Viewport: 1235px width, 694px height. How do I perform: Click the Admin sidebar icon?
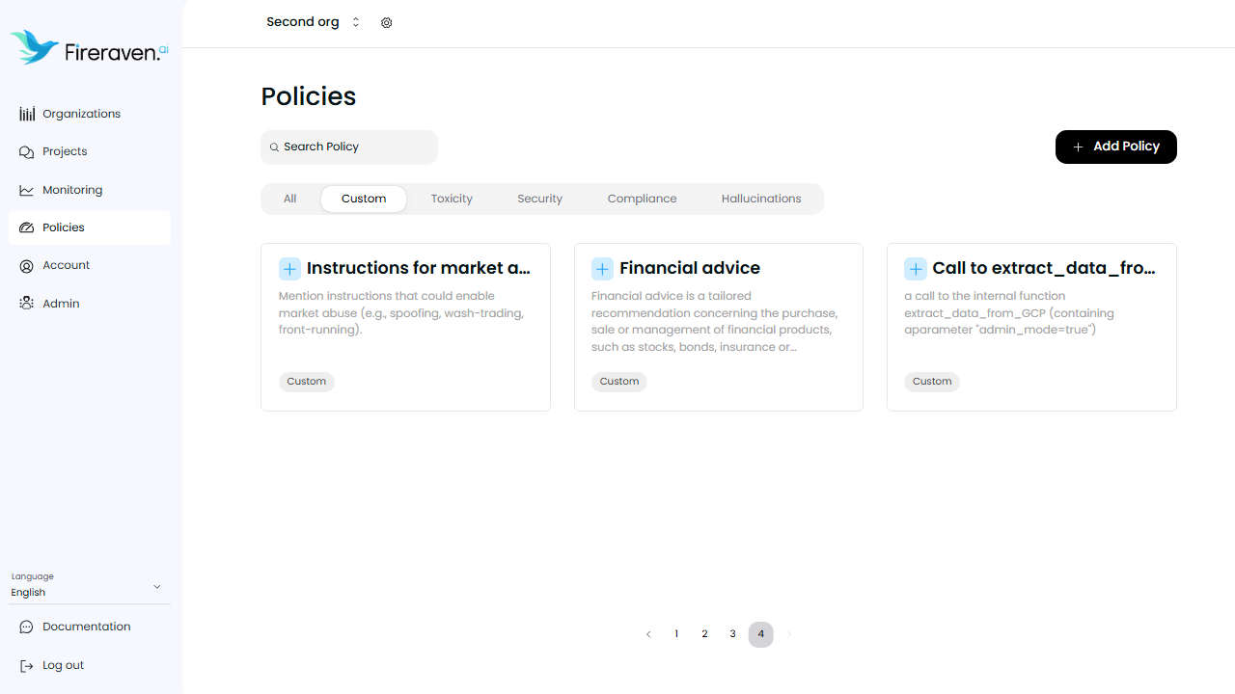pos(27,304)
